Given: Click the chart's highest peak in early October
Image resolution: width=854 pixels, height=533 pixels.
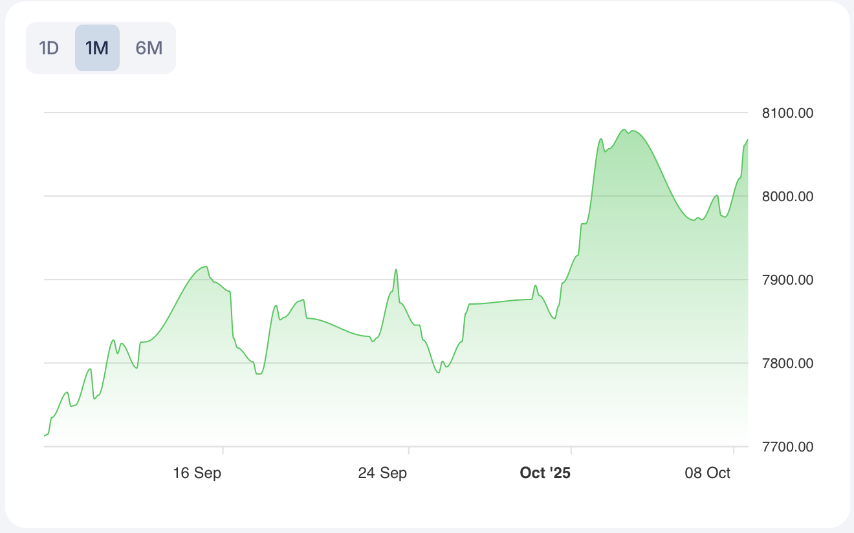Looking at the screenshot, I should click(x=624, y=130).
